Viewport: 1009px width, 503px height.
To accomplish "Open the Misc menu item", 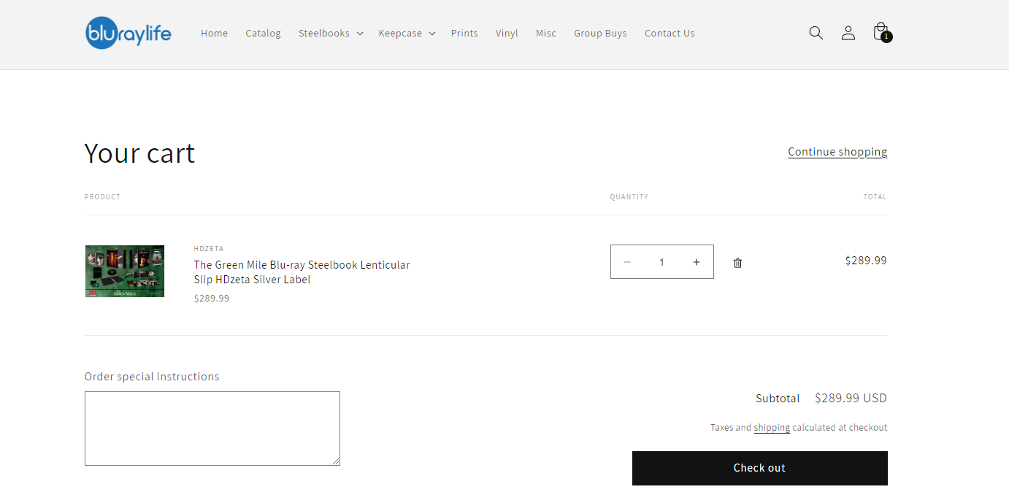I will pyautogui.click(x=546, y=33).
